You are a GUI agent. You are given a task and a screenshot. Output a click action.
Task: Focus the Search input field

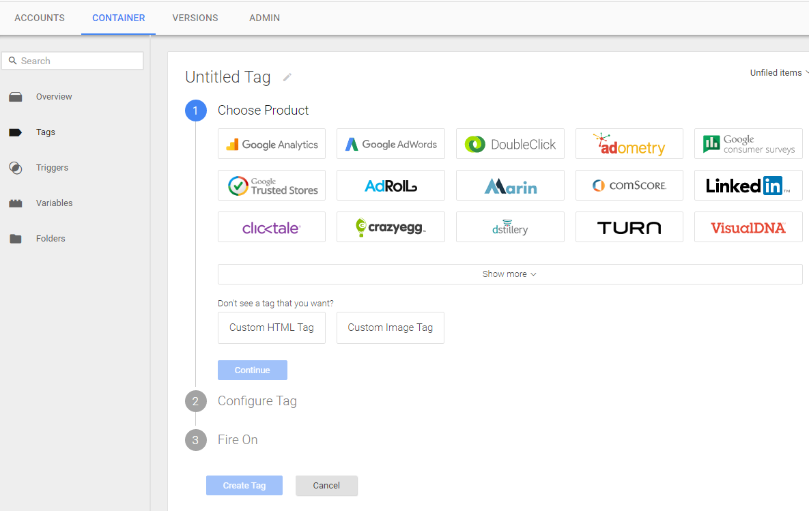(x=73, y=61)
